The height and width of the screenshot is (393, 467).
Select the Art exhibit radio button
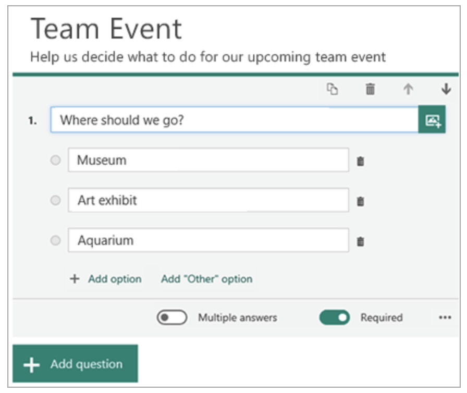coord(55,201)
